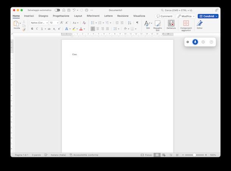Click the bulleted list icon

(92, 23)
